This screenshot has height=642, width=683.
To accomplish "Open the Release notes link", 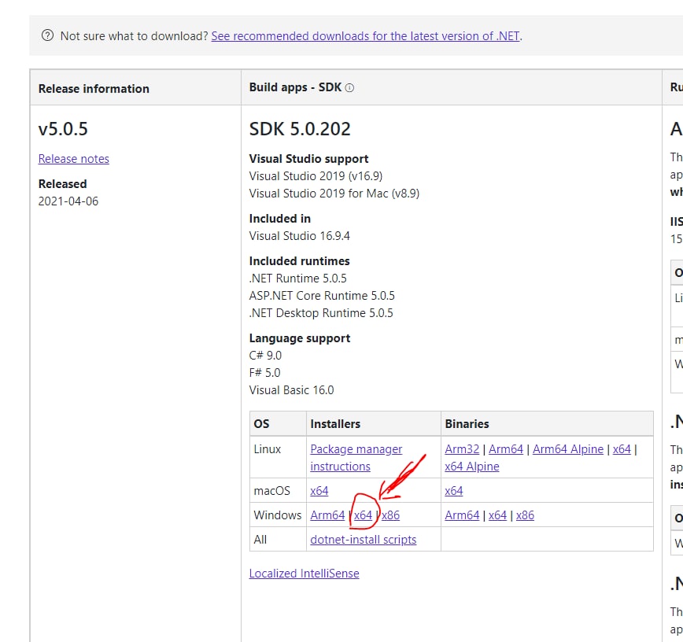I will click(x=74, y=159).
